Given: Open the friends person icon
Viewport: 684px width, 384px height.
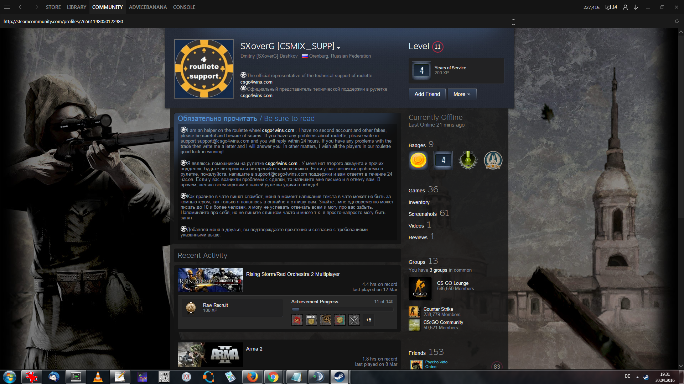Looking at the screenshot, I should point(625,7).
